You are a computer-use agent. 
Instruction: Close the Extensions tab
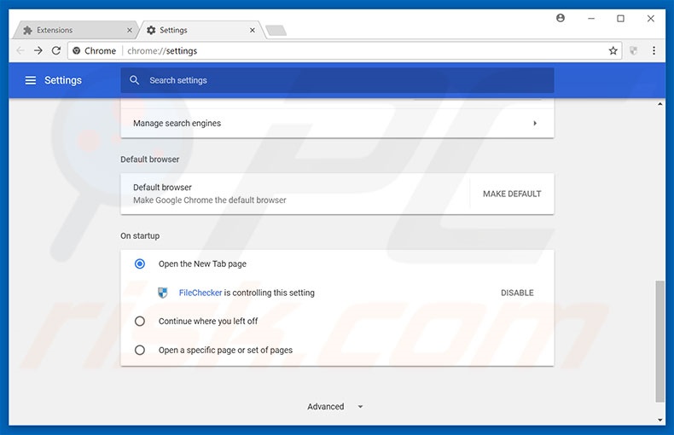(130, 30)
